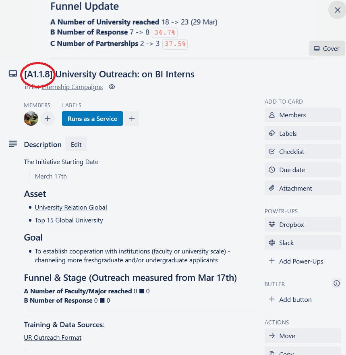This screenshot has width=346, height=355.
Task: Click the watch eye icon beside list name
Action: click(x=112, y=87)
